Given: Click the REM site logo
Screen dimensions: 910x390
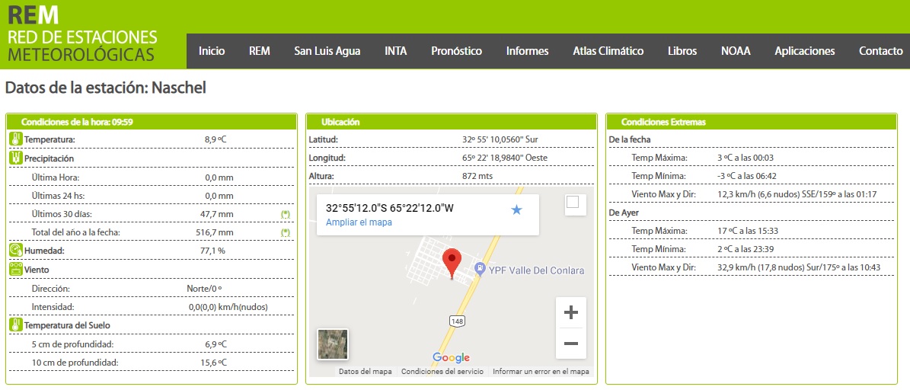Looking at the screenshot, I should 81,34.
